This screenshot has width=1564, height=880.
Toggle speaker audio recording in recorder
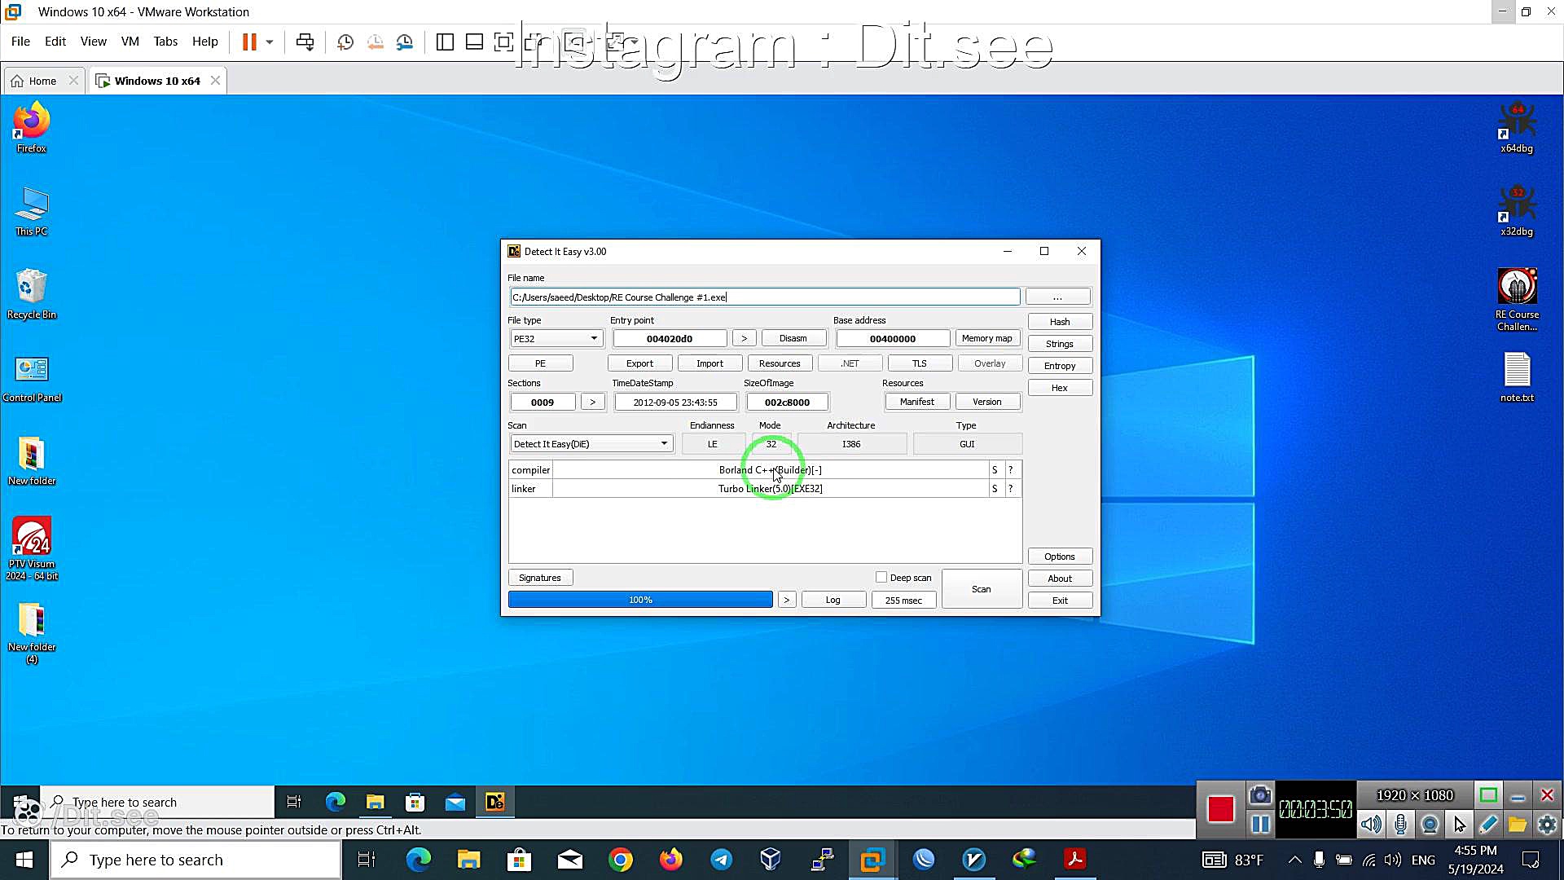click(1371, 824)
